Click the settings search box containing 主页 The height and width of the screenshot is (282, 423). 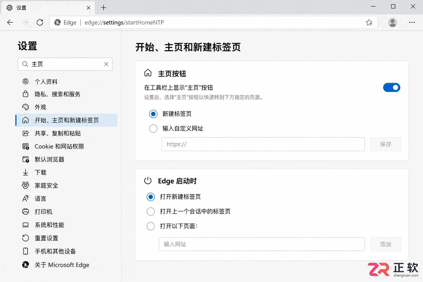coord(65,64)
